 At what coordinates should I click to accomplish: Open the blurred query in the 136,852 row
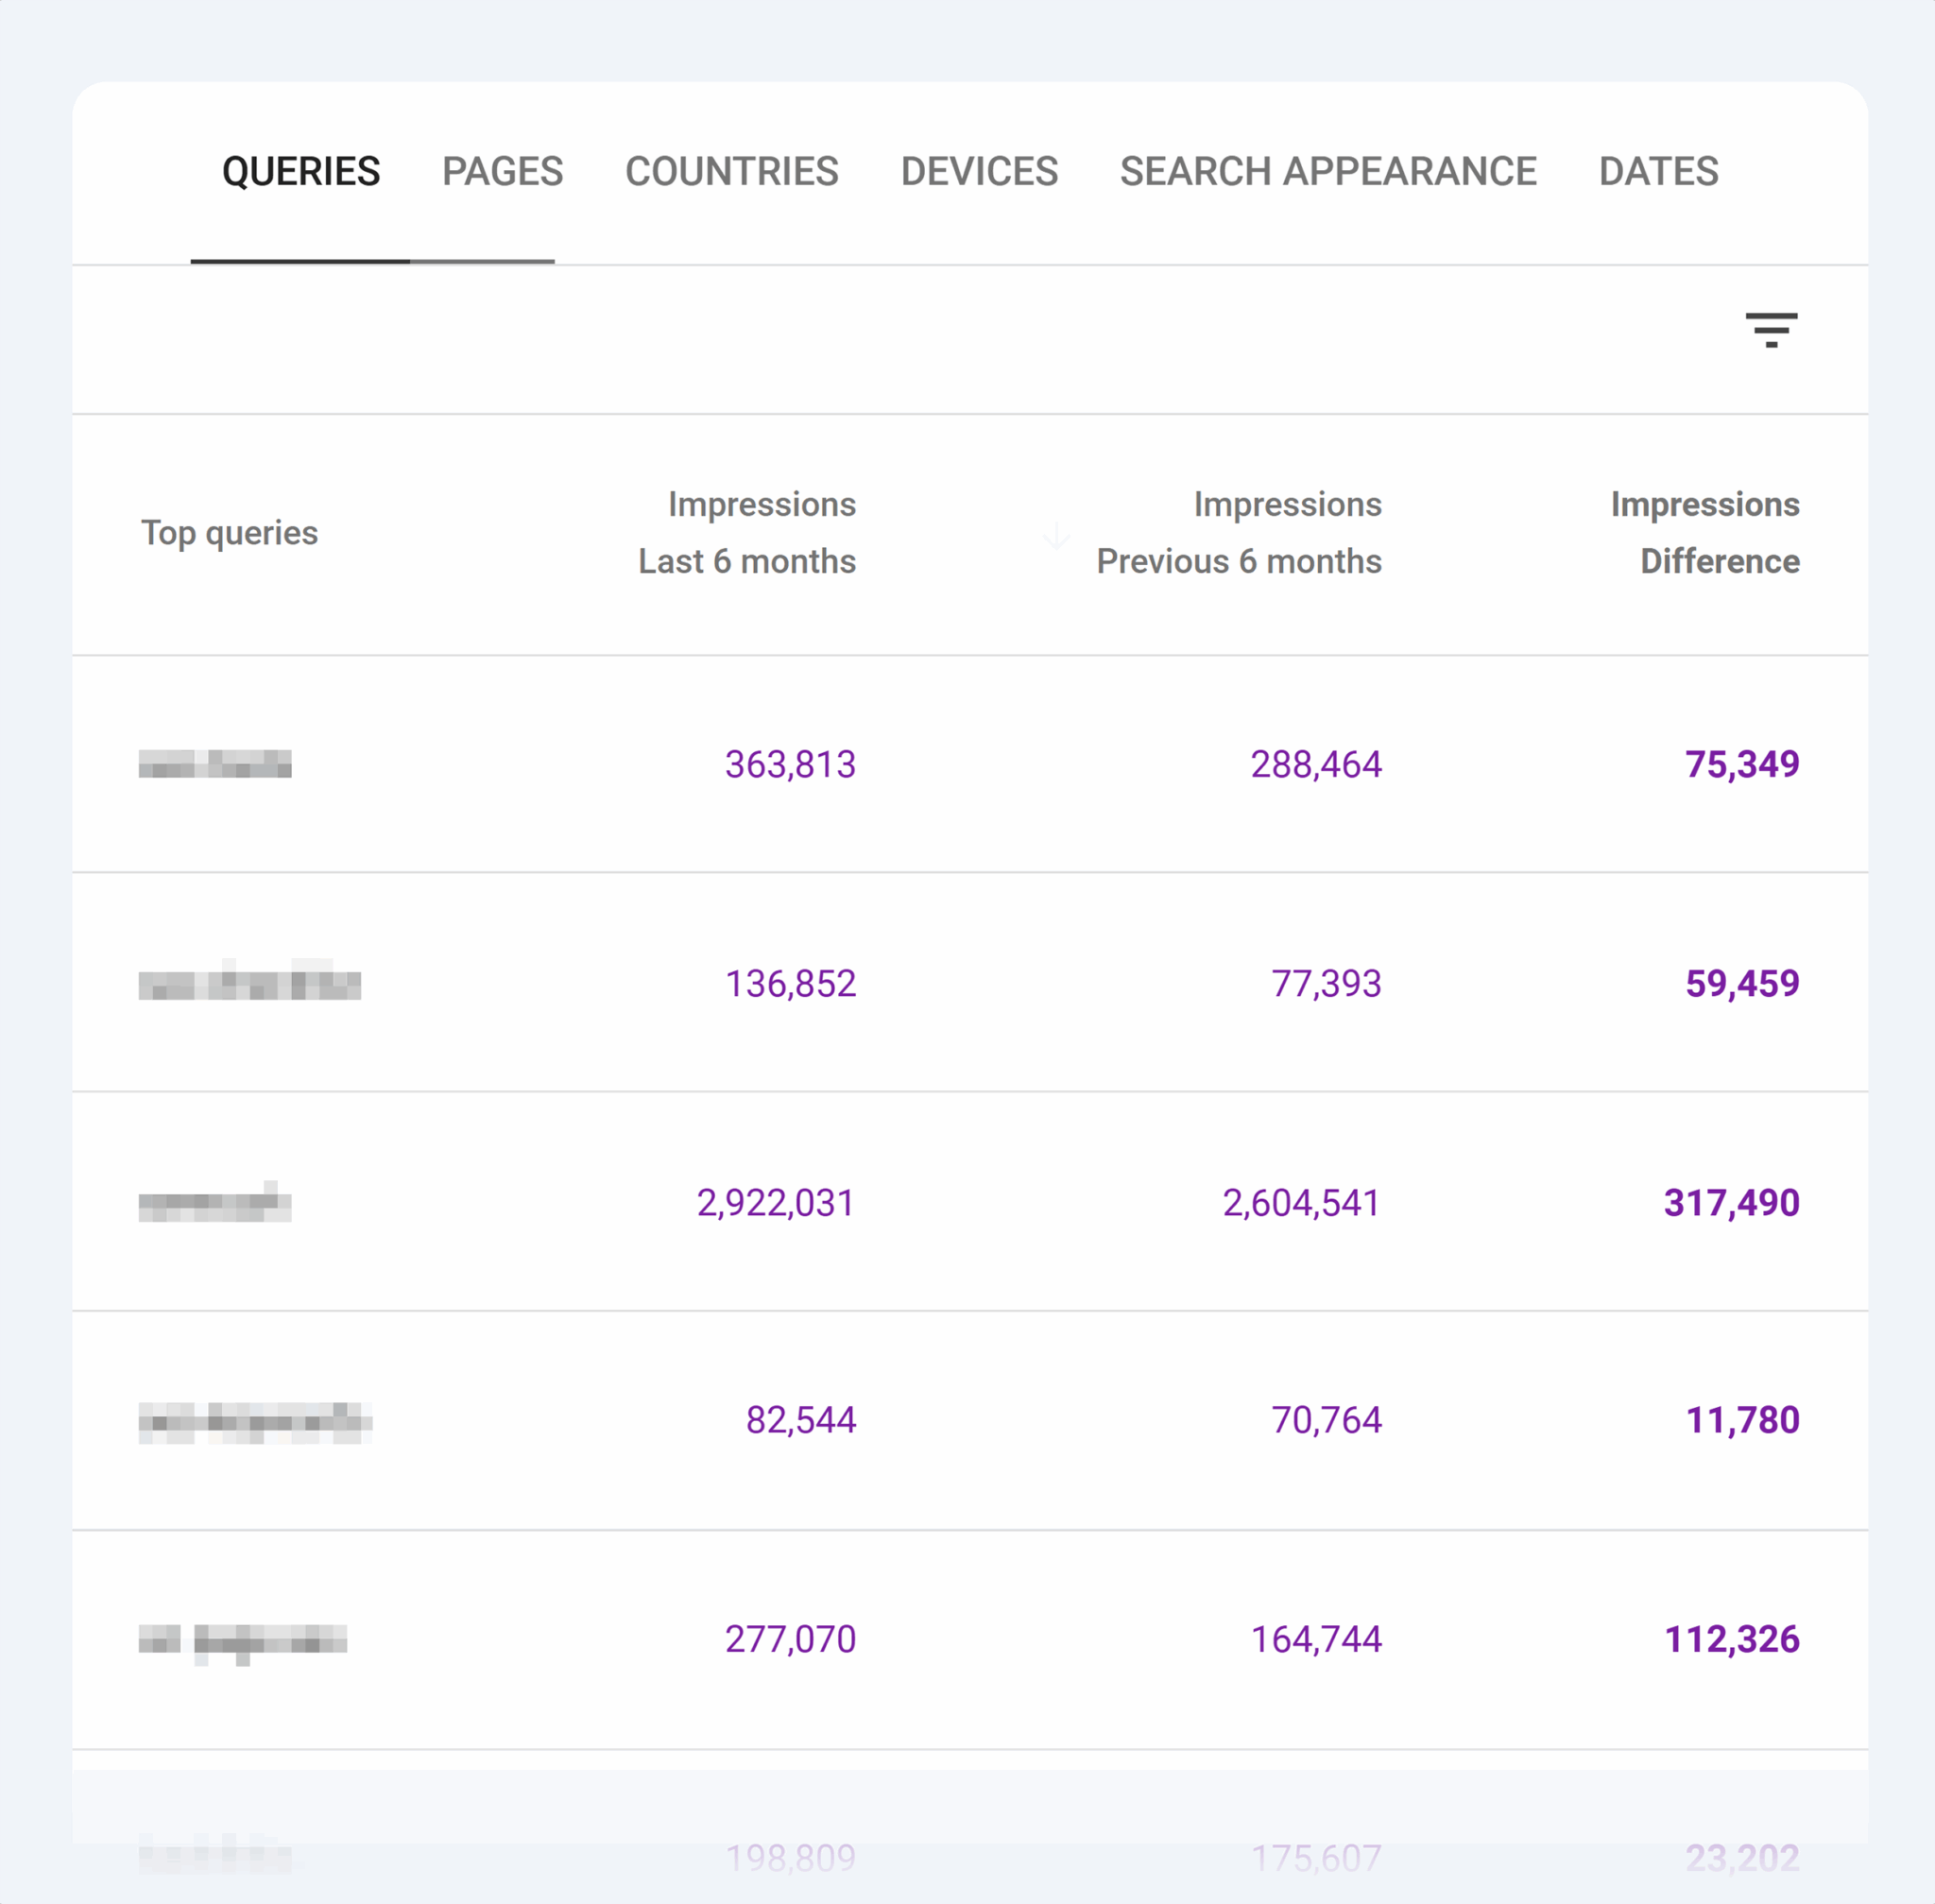[x=250, y=981]
